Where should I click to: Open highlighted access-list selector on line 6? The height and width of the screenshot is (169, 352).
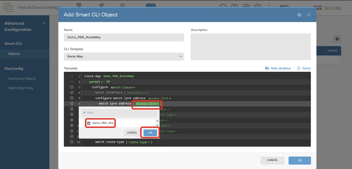(x=147, y=104)
